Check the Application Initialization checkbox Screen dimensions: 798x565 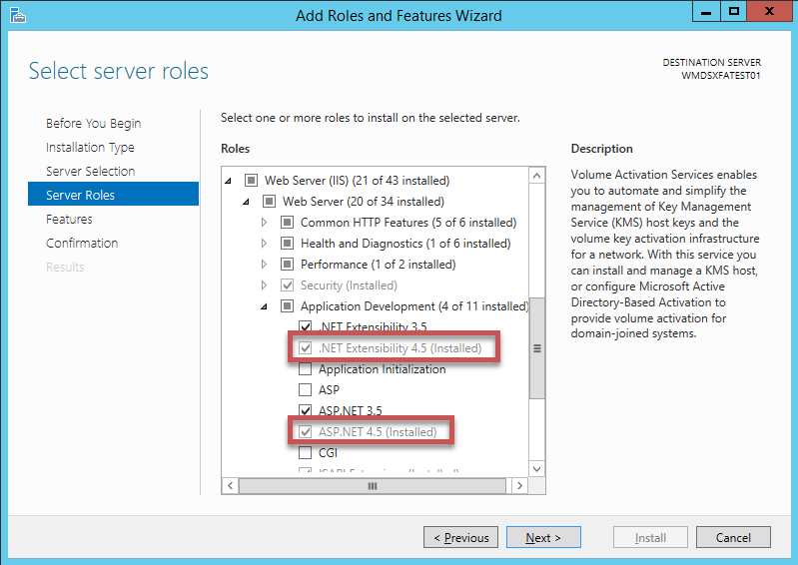pyautogui.click(x=307, y=369)
